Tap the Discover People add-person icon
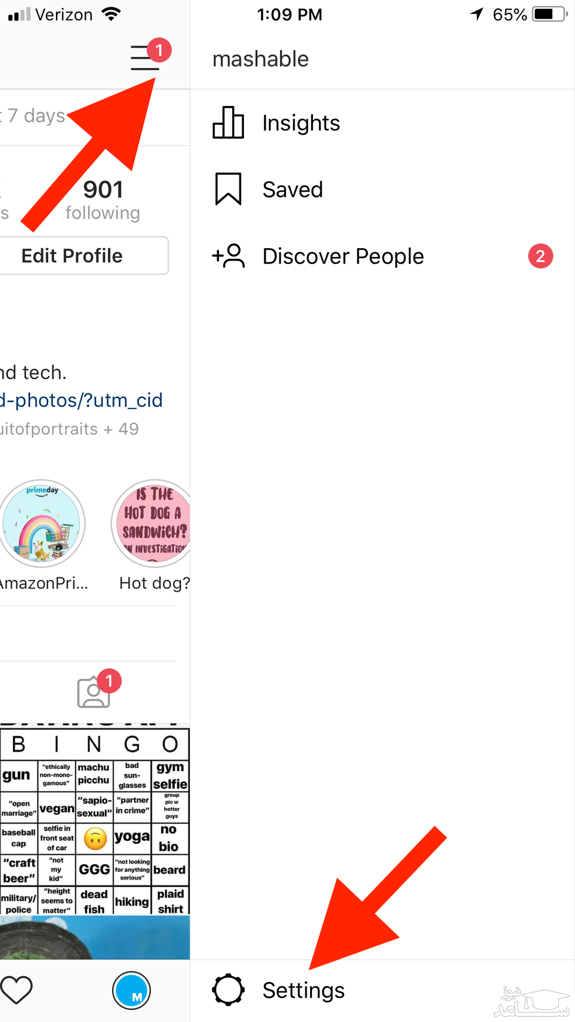The width and height of the screenshot is (575, 1022). [229, 256]
